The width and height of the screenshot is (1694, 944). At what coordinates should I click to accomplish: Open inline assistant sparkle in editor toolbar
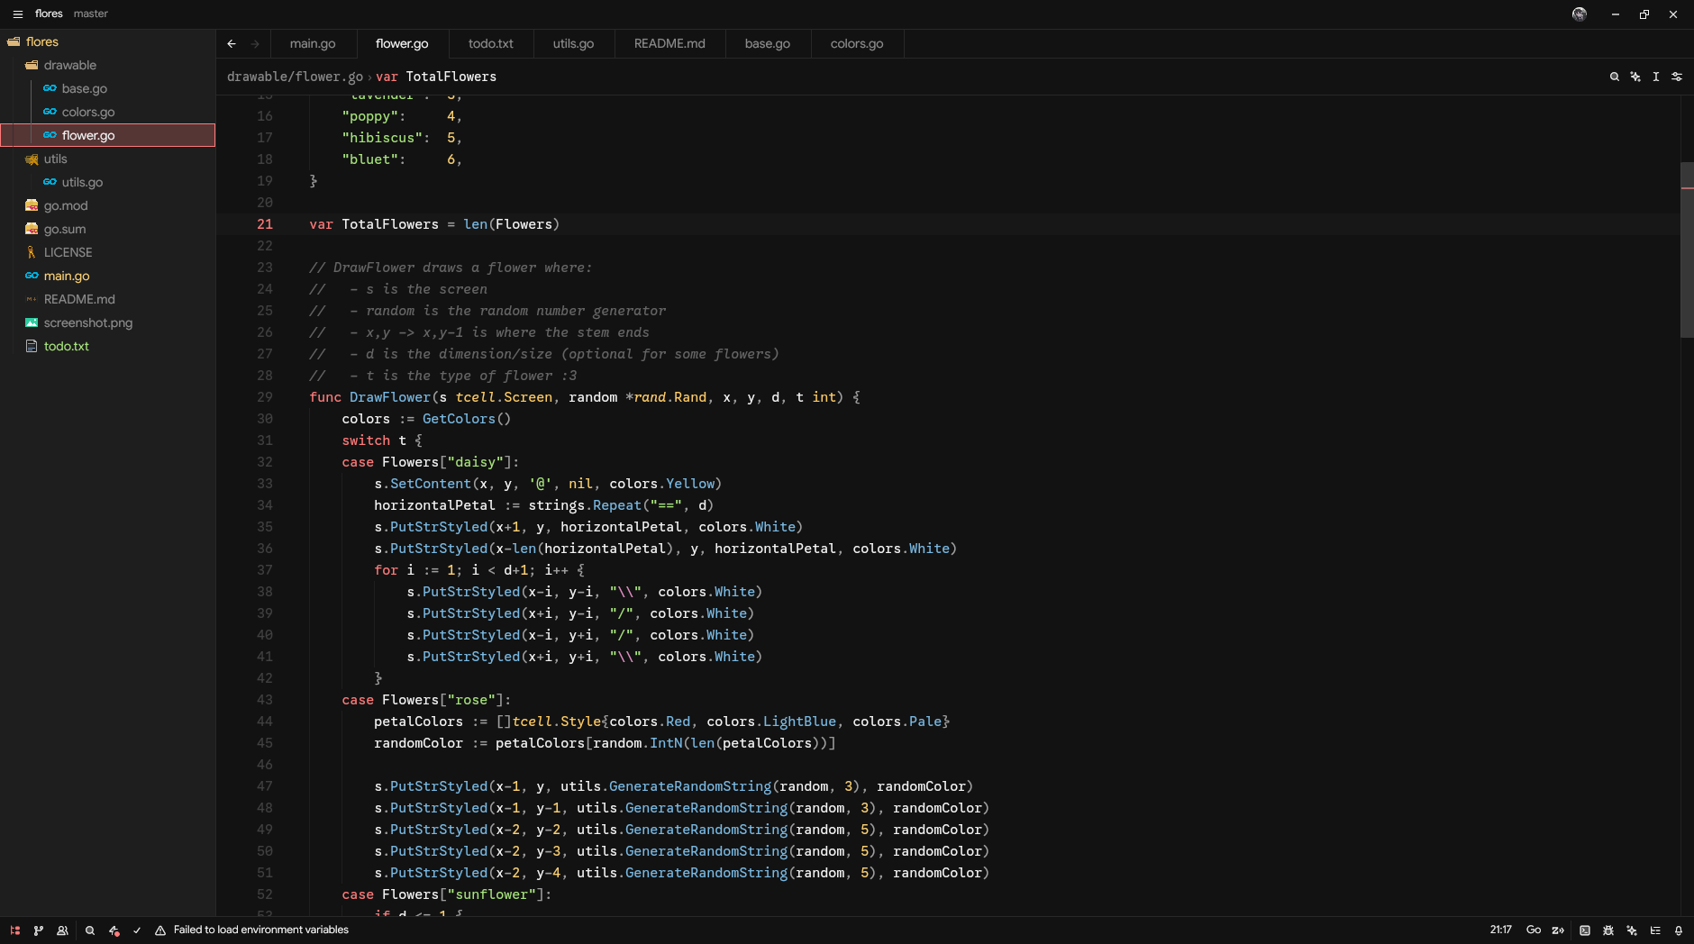[1635, 77]
